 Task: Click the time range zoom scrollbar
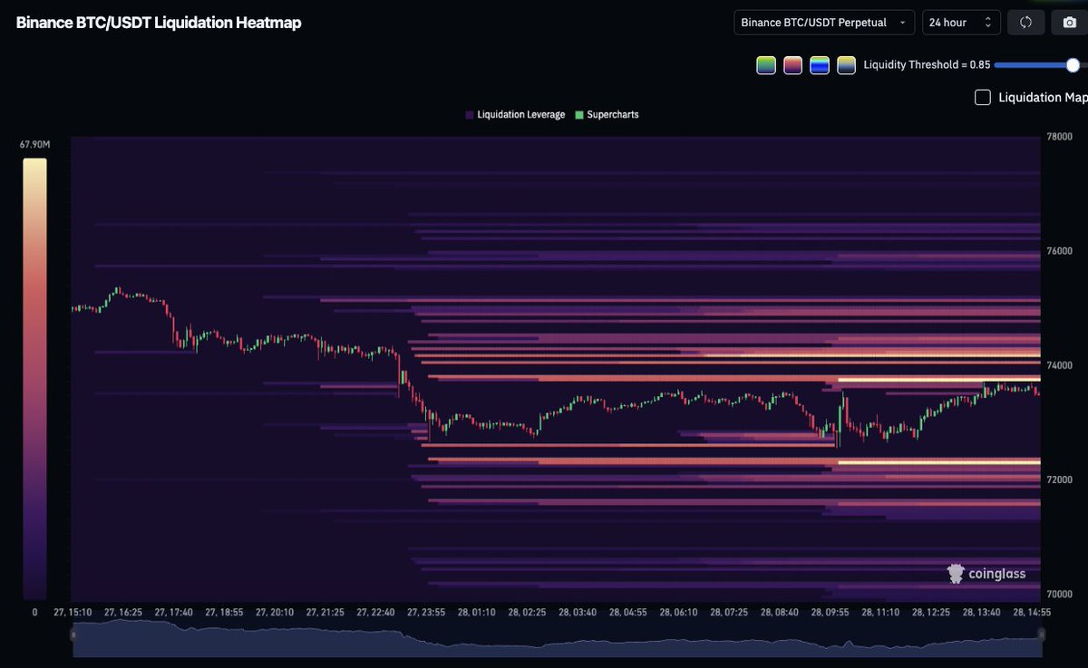(x=558, y=640)
